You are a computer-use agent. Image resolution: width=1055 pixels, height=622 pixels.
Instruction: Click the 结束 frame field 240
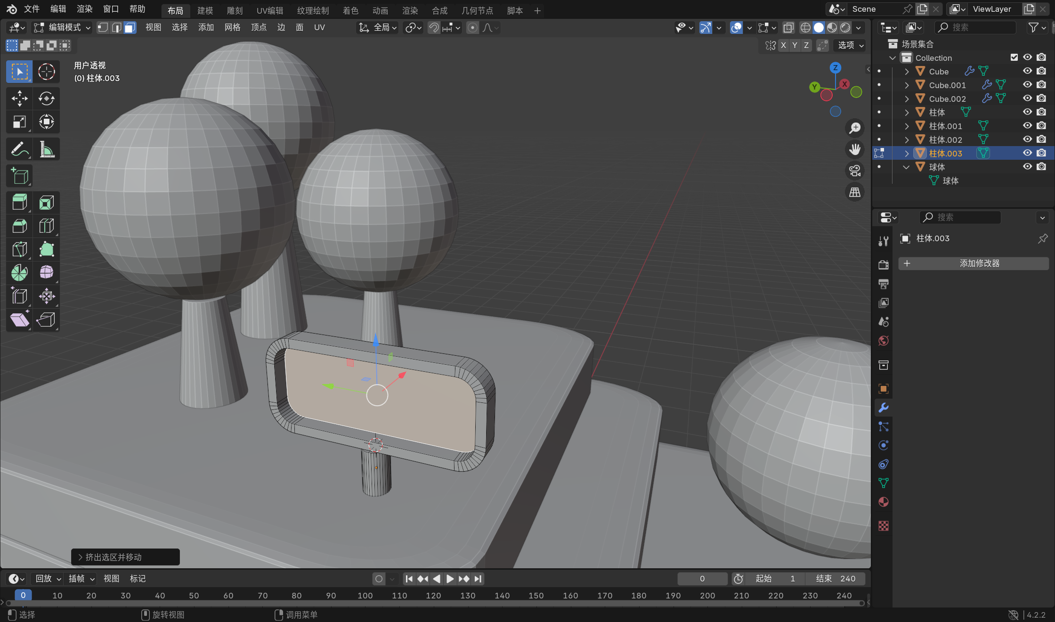[836, 579]
